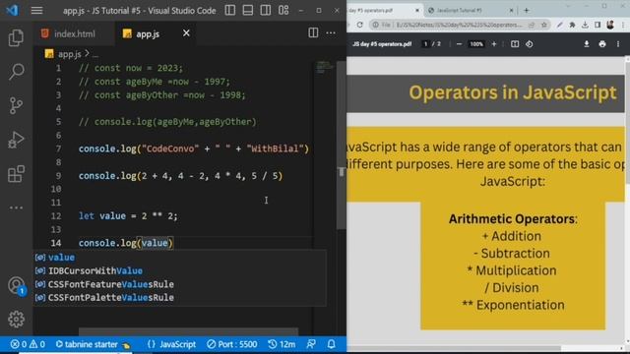Click Port : 5500 Live Server status
This screenshot has height=354, width=630.
[x=232, y=344]
